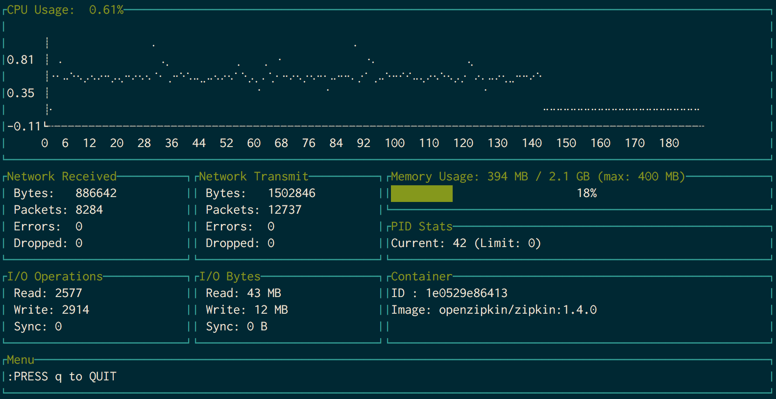The height and width of the screenshot is (399, 776).
Task: Click I/O Operations Write value 2914
Action: coord(75,310)
